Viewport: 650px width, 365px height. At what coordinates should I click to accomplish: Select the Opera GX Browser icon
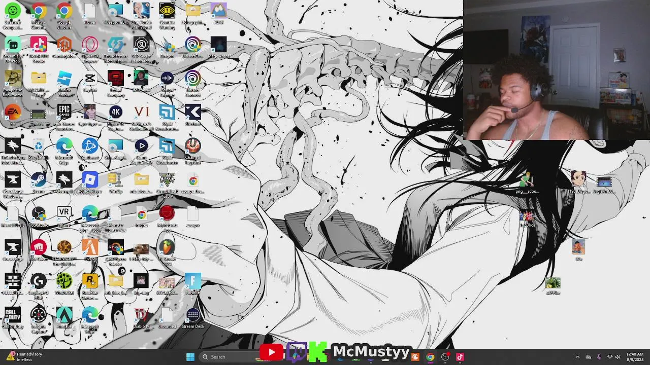[90, 50]
